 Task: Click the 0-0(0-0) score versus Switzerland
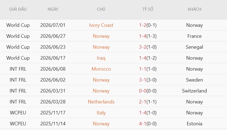click(x=148, y=91)
